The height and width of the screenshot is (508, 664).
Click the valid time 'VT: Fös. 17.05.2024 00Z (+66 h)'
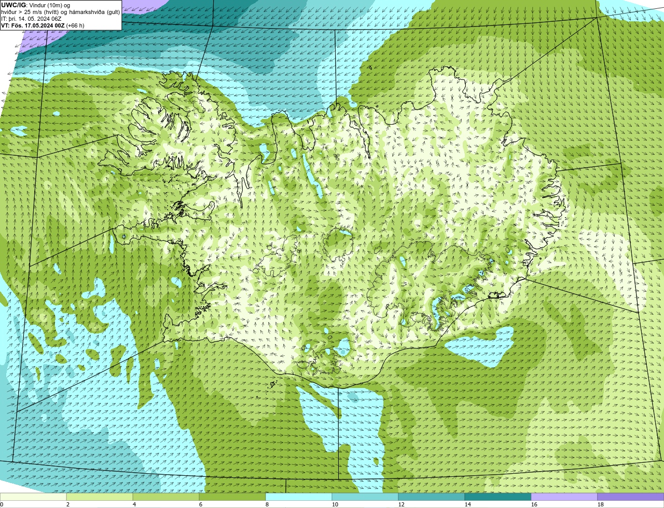coord(43,25)
